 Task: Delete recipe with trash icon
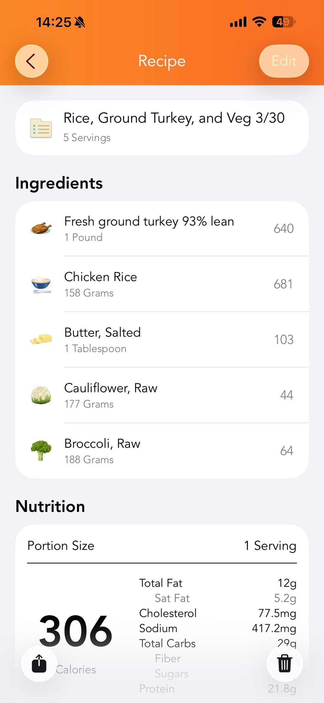[x=284, y=663]
